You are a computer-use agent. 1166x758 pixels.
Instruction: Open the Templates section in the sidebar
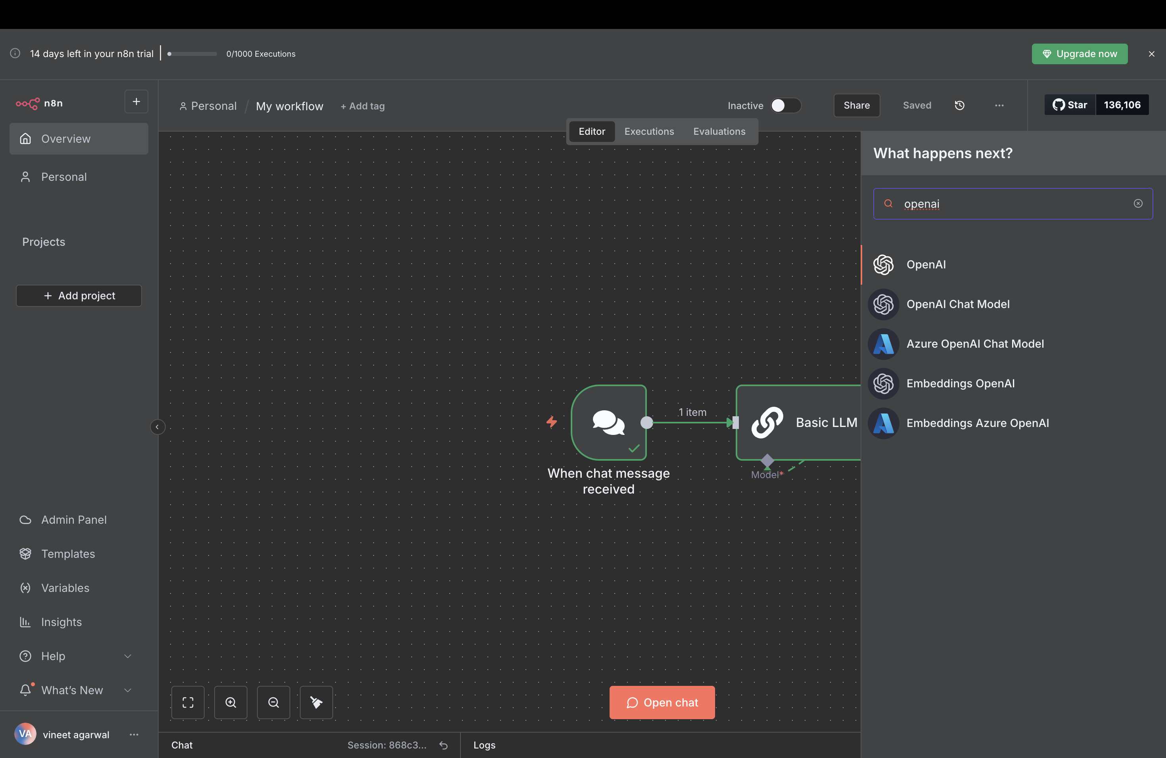point(67,554)
